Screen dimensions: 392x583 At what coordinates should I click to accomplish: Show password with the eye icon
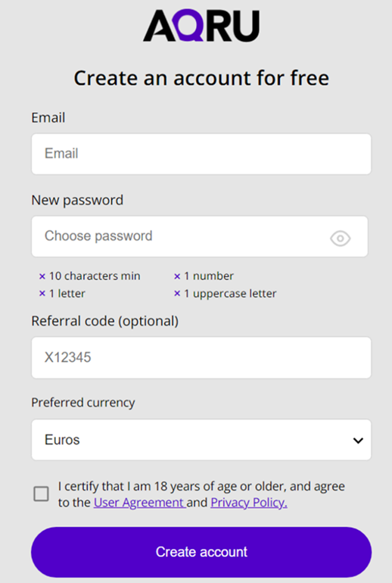point(340,238)
